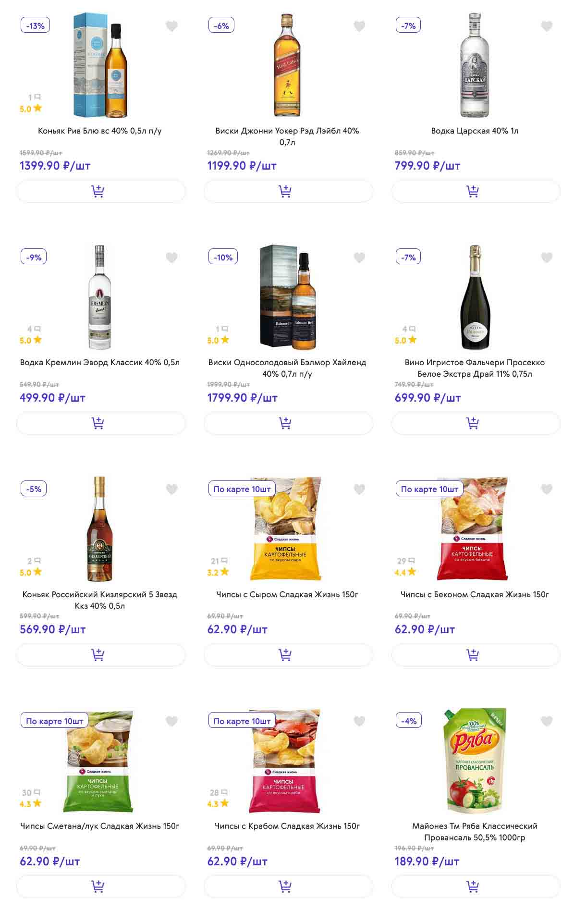Open Чипсы Сметана/лук Сладкая Жизнь product link
The image size is (586, 910).
(100, 826)
